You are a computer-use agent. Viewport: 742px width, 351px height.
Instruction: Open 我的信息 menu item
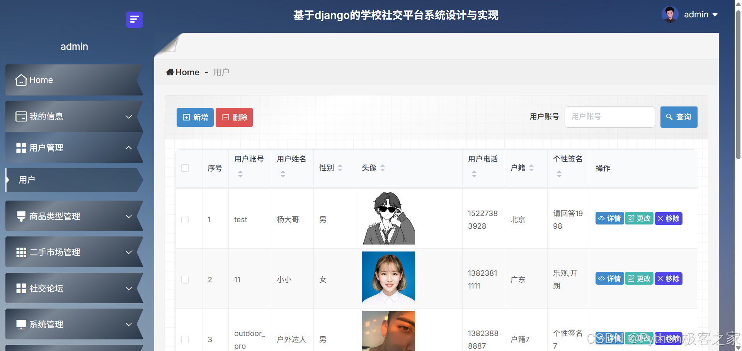74,116
